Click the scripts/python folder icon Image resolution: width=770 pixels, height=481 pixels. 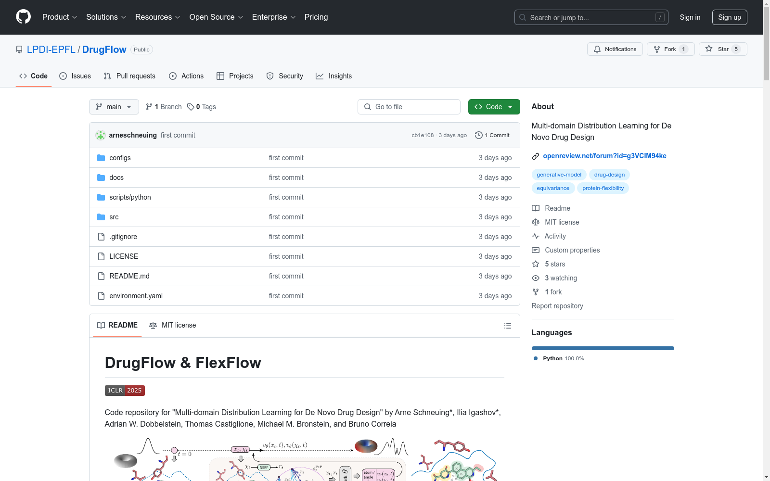[101, 197]
